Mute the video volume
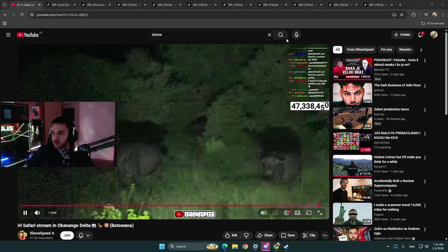Screen dimensions: 448x252 click(37, 213)
